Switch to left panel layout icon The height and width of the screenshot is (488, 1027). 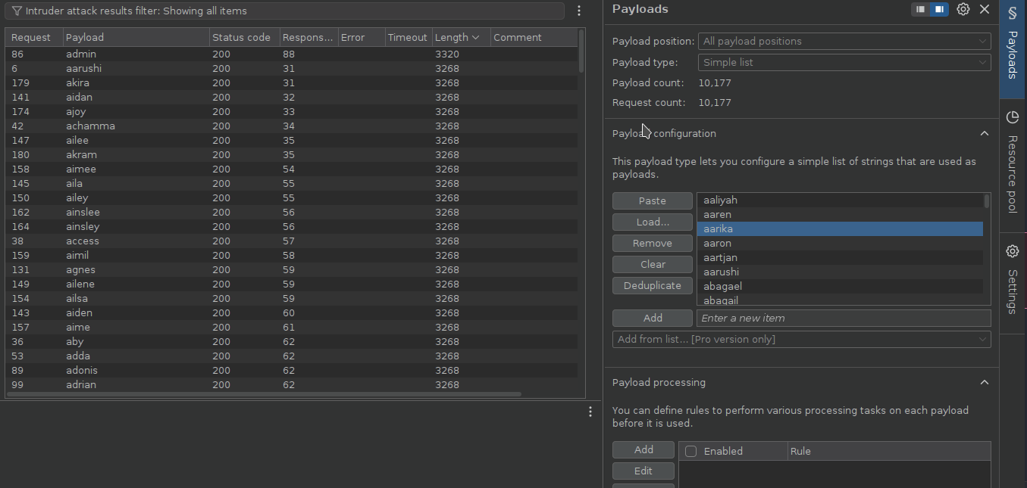coord(920,9)
